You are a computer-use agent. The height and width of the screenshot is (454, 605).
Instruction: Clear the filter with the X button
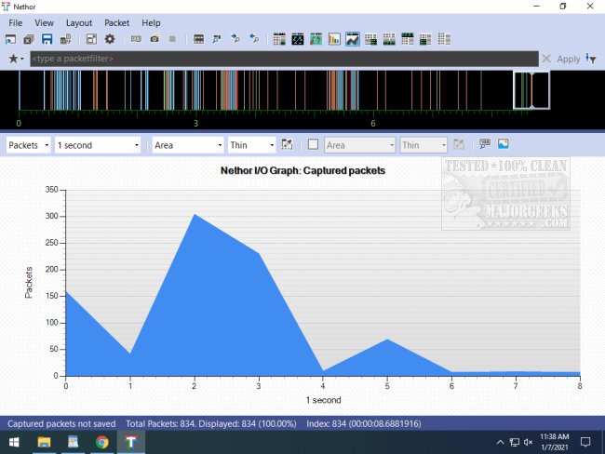click(546, 59)
